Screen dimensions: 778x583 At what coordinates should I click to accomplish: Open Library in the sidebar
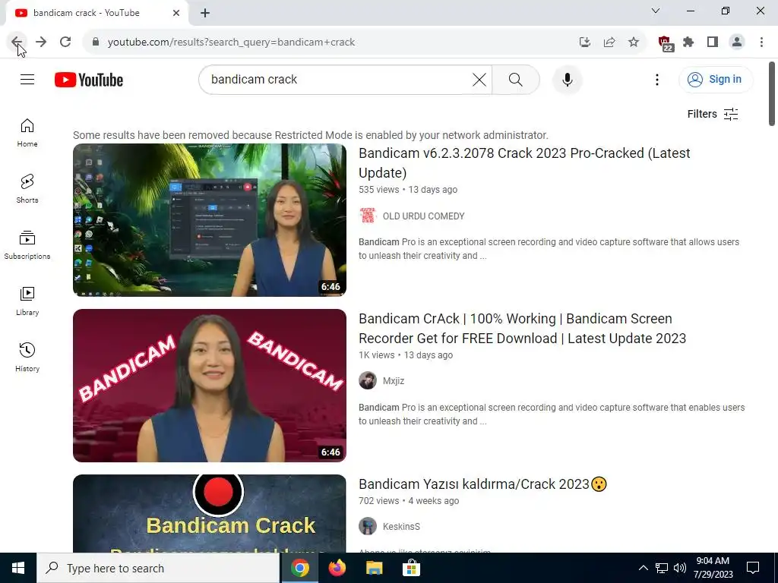27,301
